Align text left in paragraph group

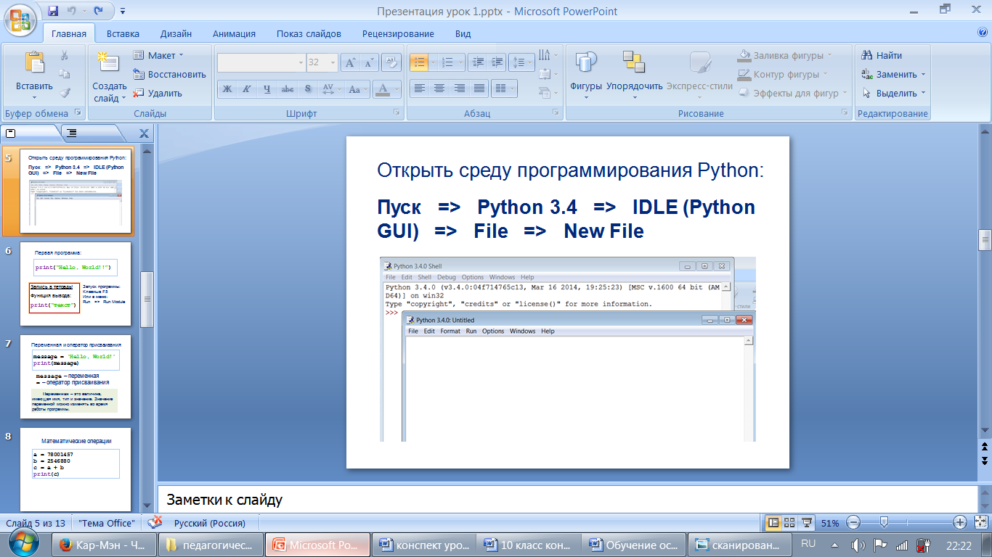tap(419, 88)
